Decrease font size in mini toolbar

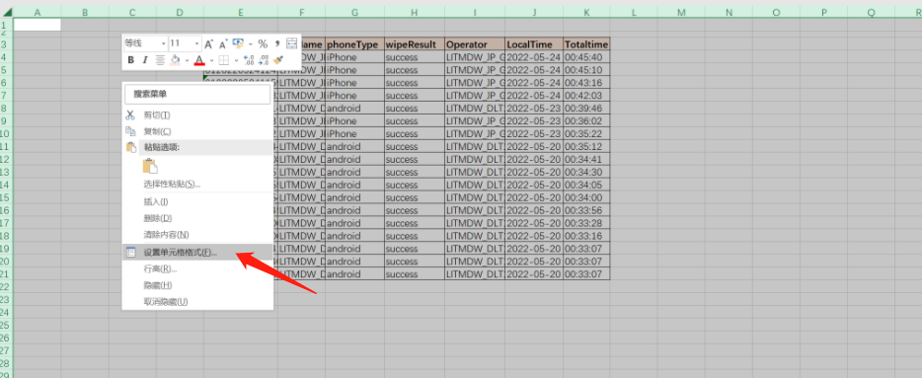pos(223,44)
